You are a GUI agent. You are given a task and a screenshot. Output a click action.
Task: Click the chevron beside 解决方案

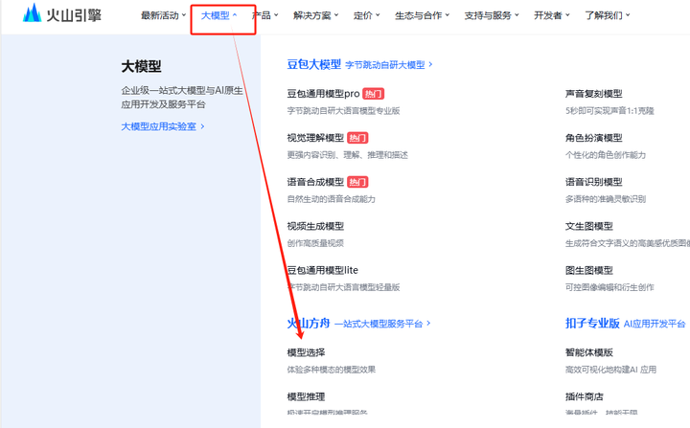336,15
